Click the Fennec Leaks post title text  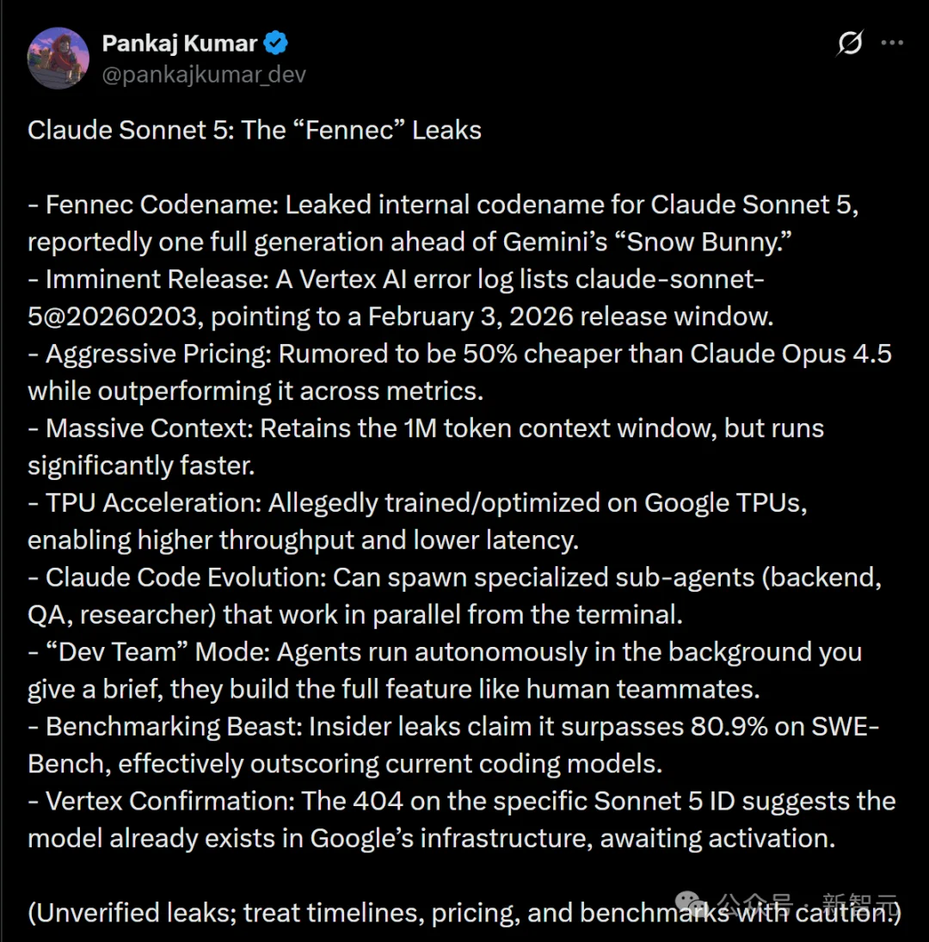coord(255,130)
